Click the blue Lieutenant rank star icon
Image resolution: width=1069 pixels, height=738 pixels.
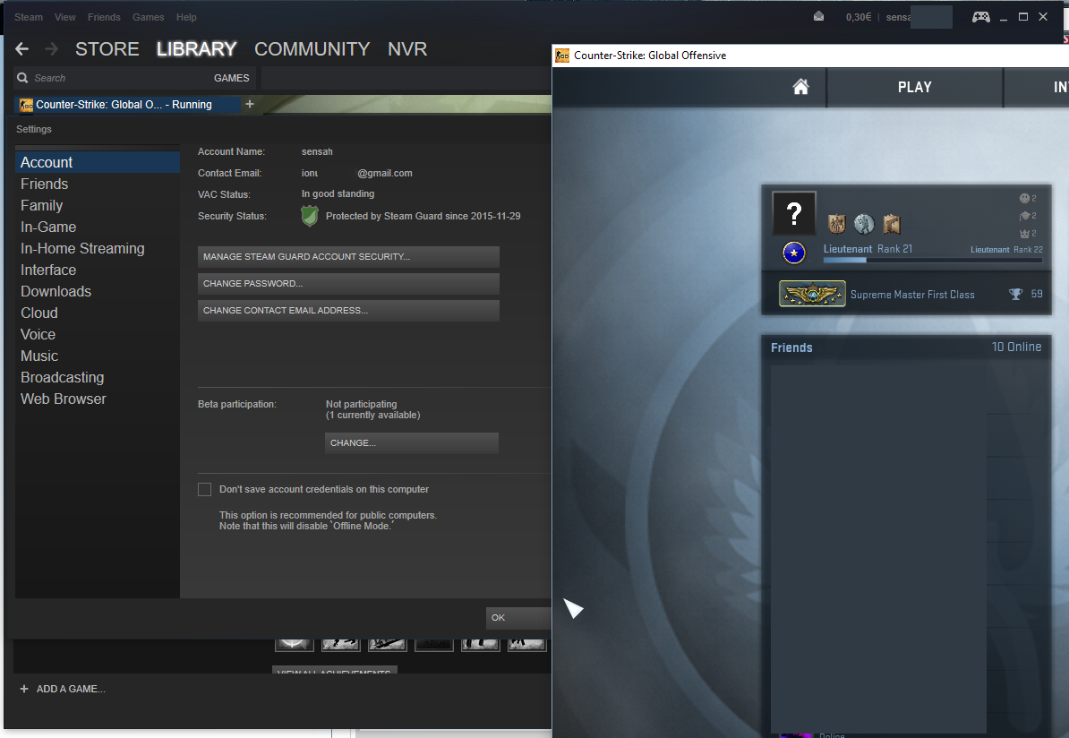(x=793, y=253)
